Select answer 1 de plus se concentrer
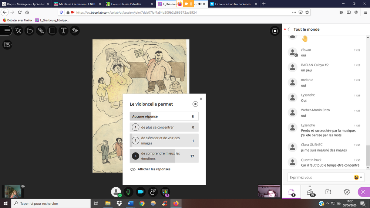This screenshot has width=370, height=208. 164,127
